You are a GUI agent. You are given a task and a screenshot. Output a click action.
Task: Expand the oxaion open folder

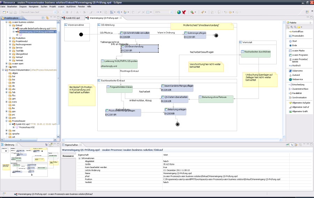point(6,64)
